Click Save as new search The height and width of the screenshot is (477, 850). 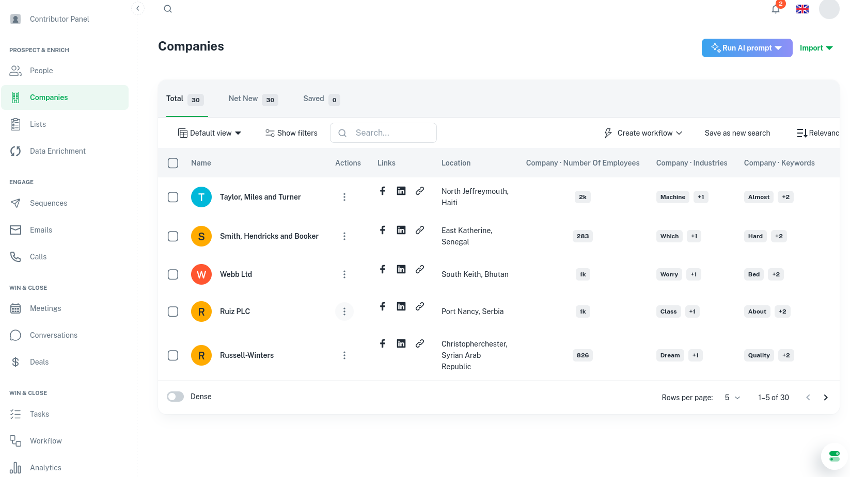point(737,133)
